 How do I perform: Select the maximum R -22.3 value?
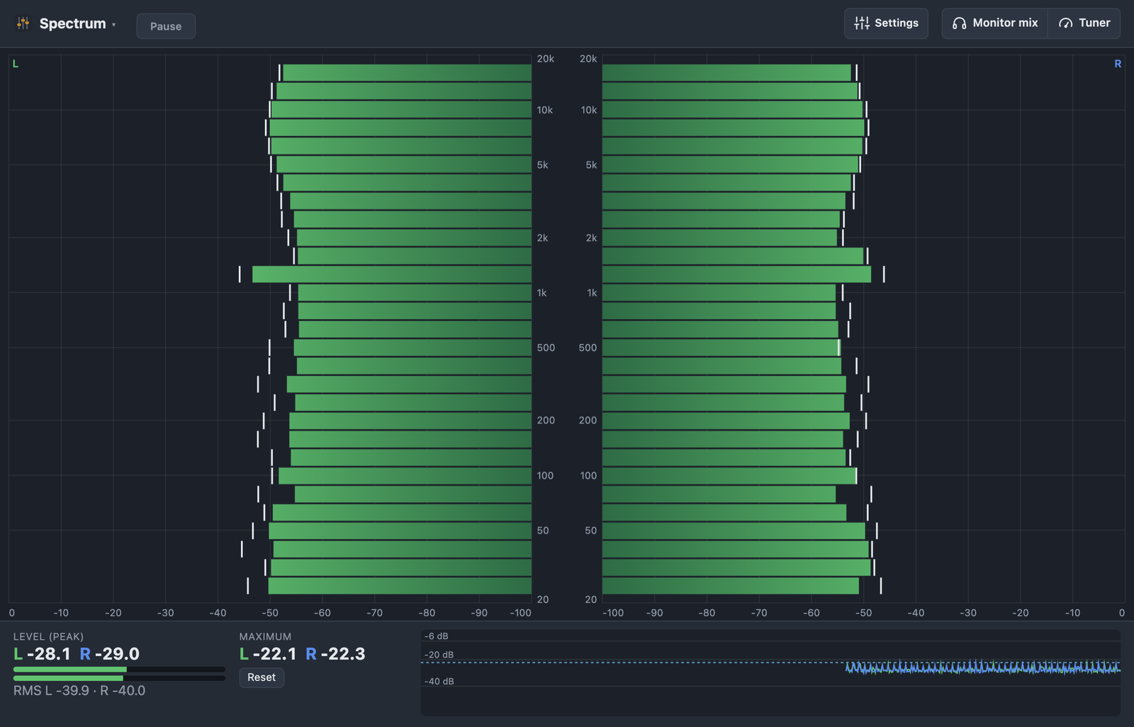point(335,654)
